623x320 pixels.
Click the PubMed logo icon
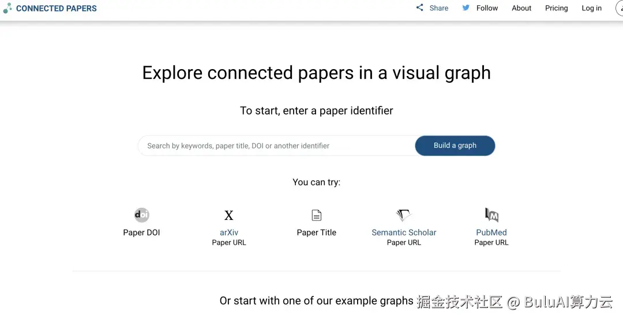pos(491,215)
